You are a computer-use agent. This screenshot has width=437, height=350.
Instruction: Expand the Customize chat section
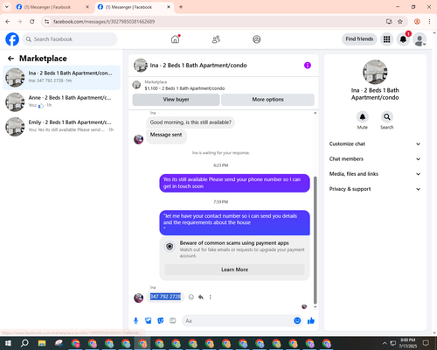pyautogui.click(x=375, y=143)
